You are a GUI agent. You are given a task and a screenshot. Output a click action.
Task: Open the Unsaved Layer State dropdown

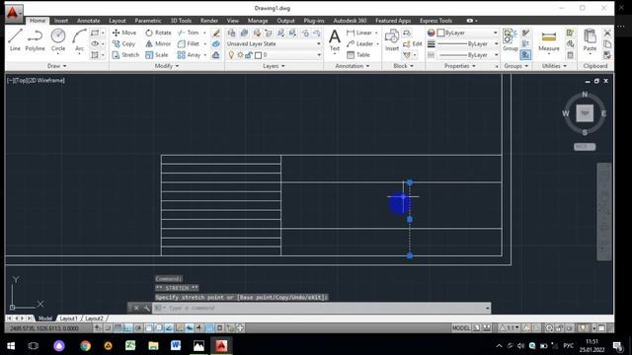tap(274, 43)
